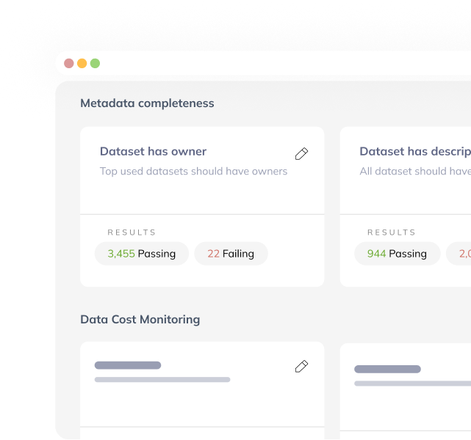The image size is (471, 440).
Task: Open the 944 Passing results pill
Action: point(398,254)
